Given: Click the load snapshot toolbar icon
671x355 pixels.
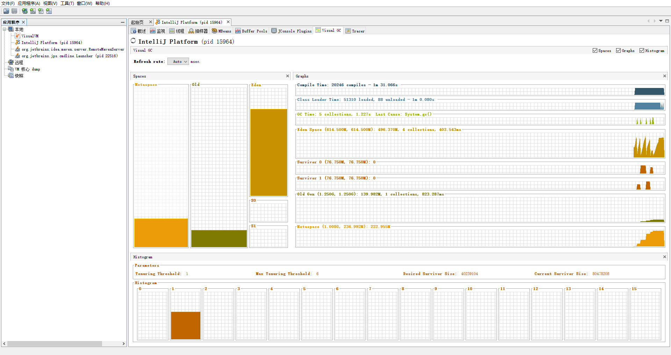Looking at the screenshot, I should (6, 11).
